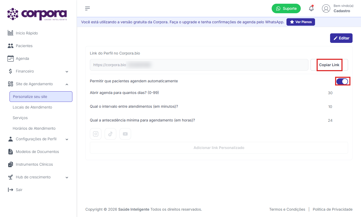This screenshot has height=217, width=361.
Task: Expand Configurações de Perfil chevron
Action: [x=67, y=139]
